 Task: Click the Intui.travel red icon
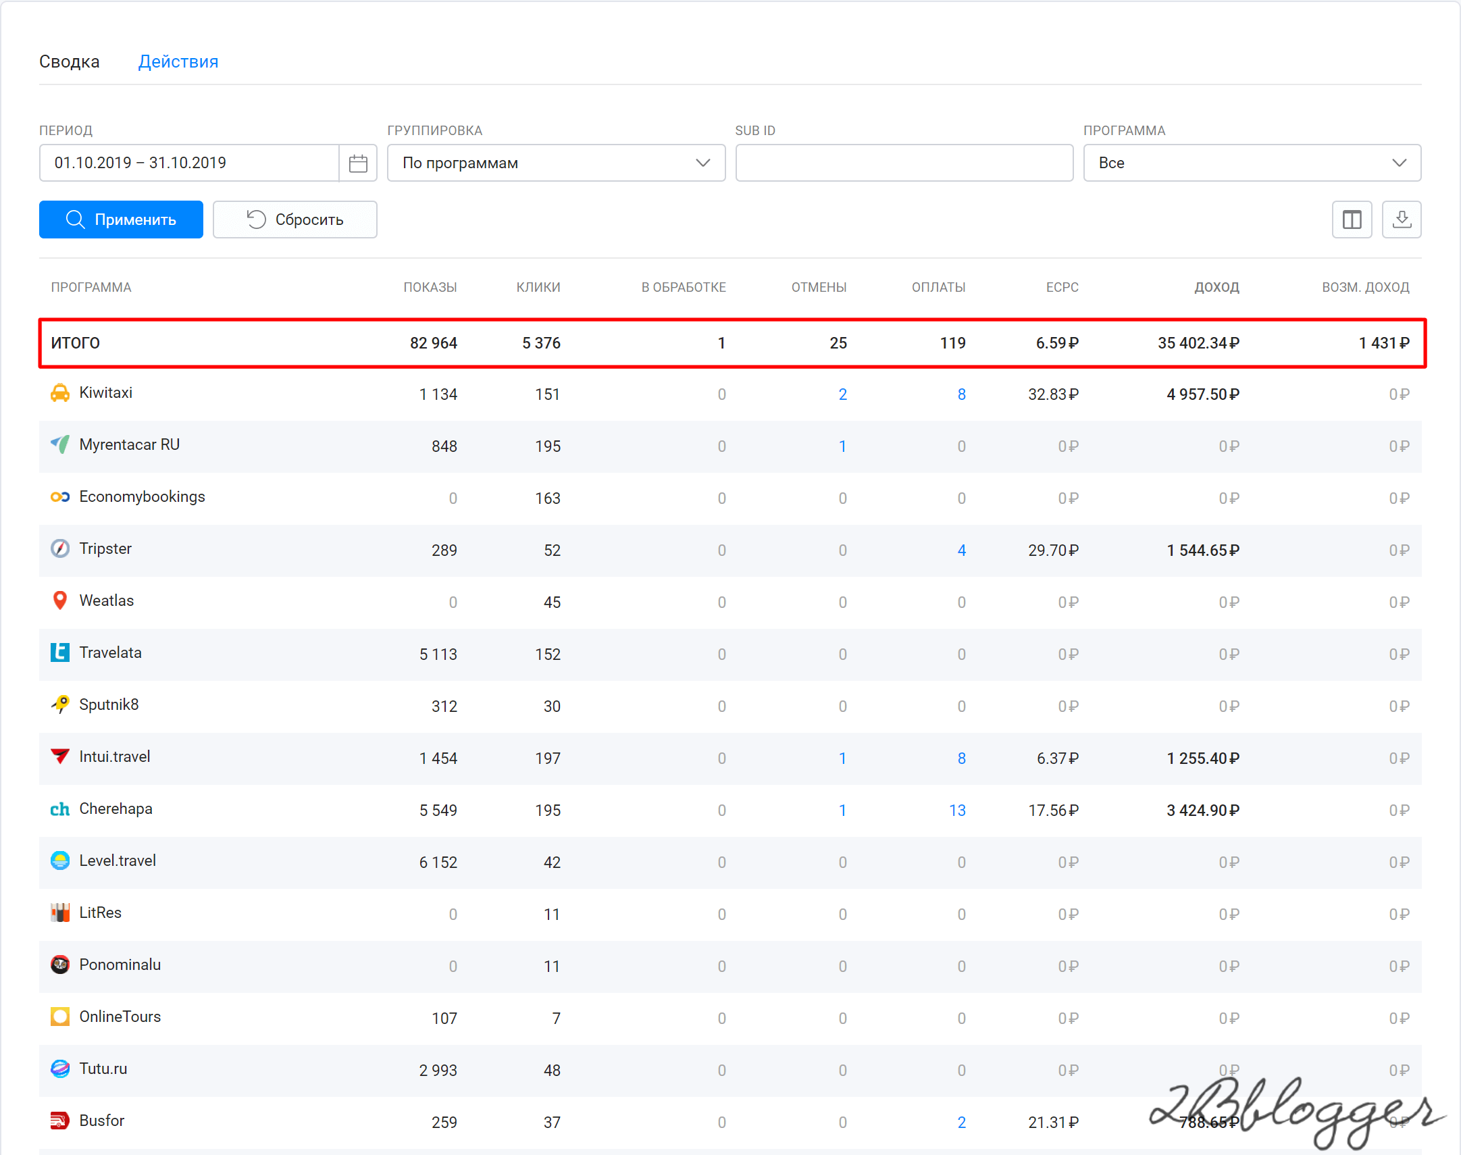click(60, 756)
